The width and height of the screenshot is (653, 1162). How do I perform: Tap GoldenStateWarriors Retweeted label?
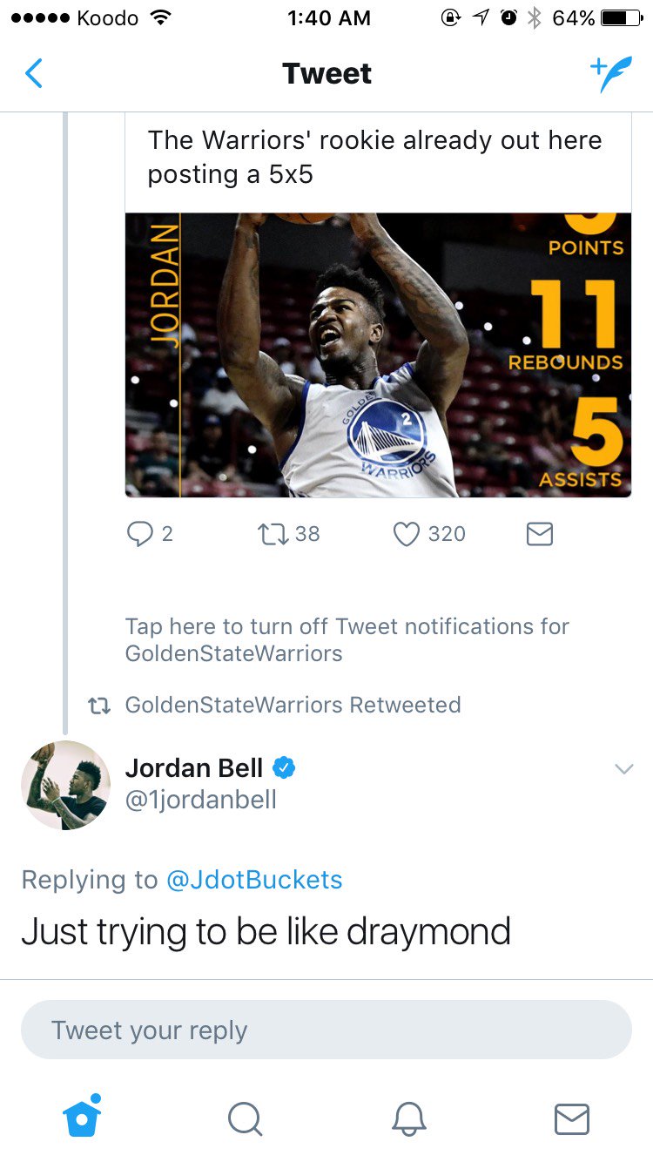coord(293,705)
